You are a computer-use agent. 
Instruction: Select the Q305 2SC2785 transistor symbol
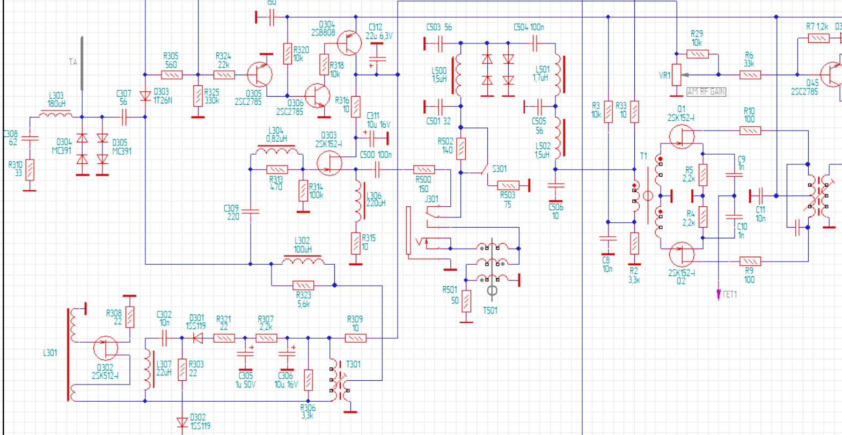pos(260,75)
